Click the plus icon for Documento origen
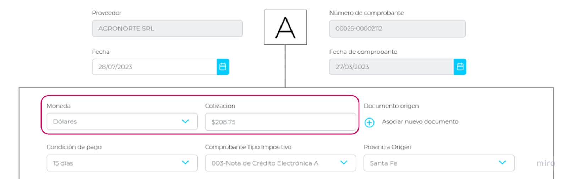 (x=369, y=122)
